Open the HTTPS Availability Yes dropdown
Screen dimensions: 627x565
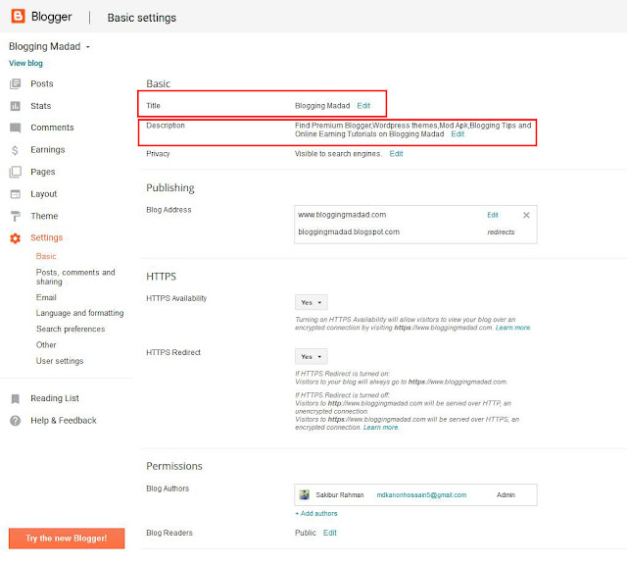[312, 302]
